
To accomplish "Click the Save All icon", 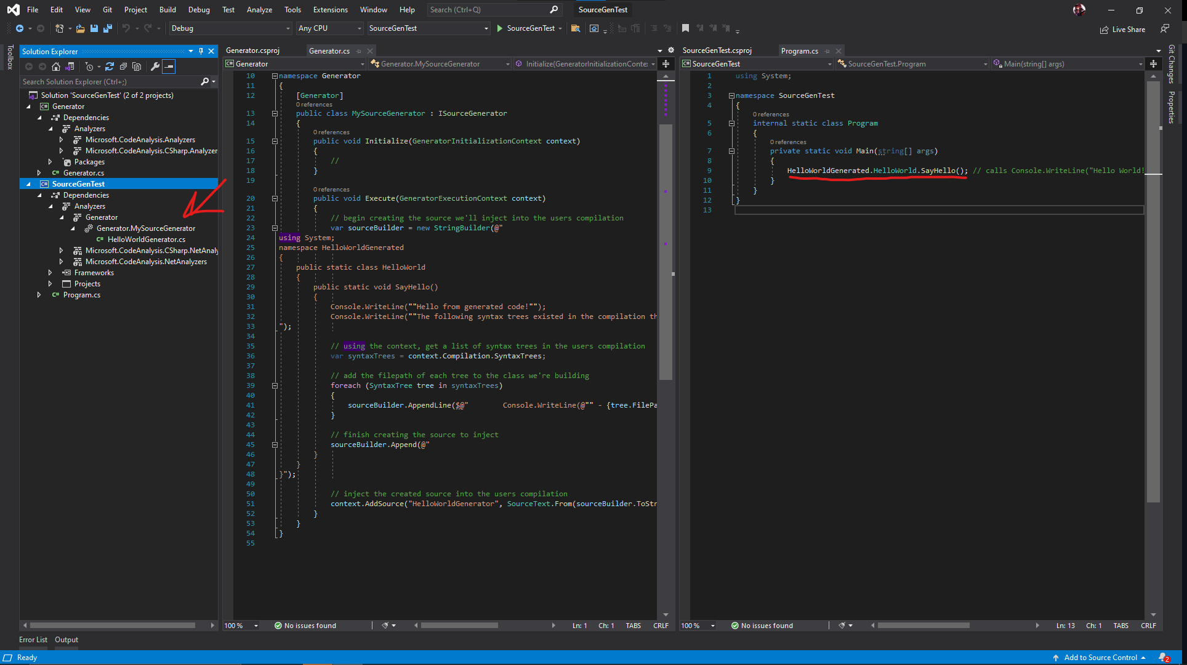I will coord(108,28).
